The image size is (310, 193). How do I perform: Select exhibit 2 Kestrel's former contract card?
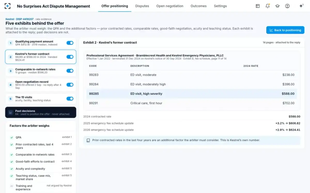point(41,57)
